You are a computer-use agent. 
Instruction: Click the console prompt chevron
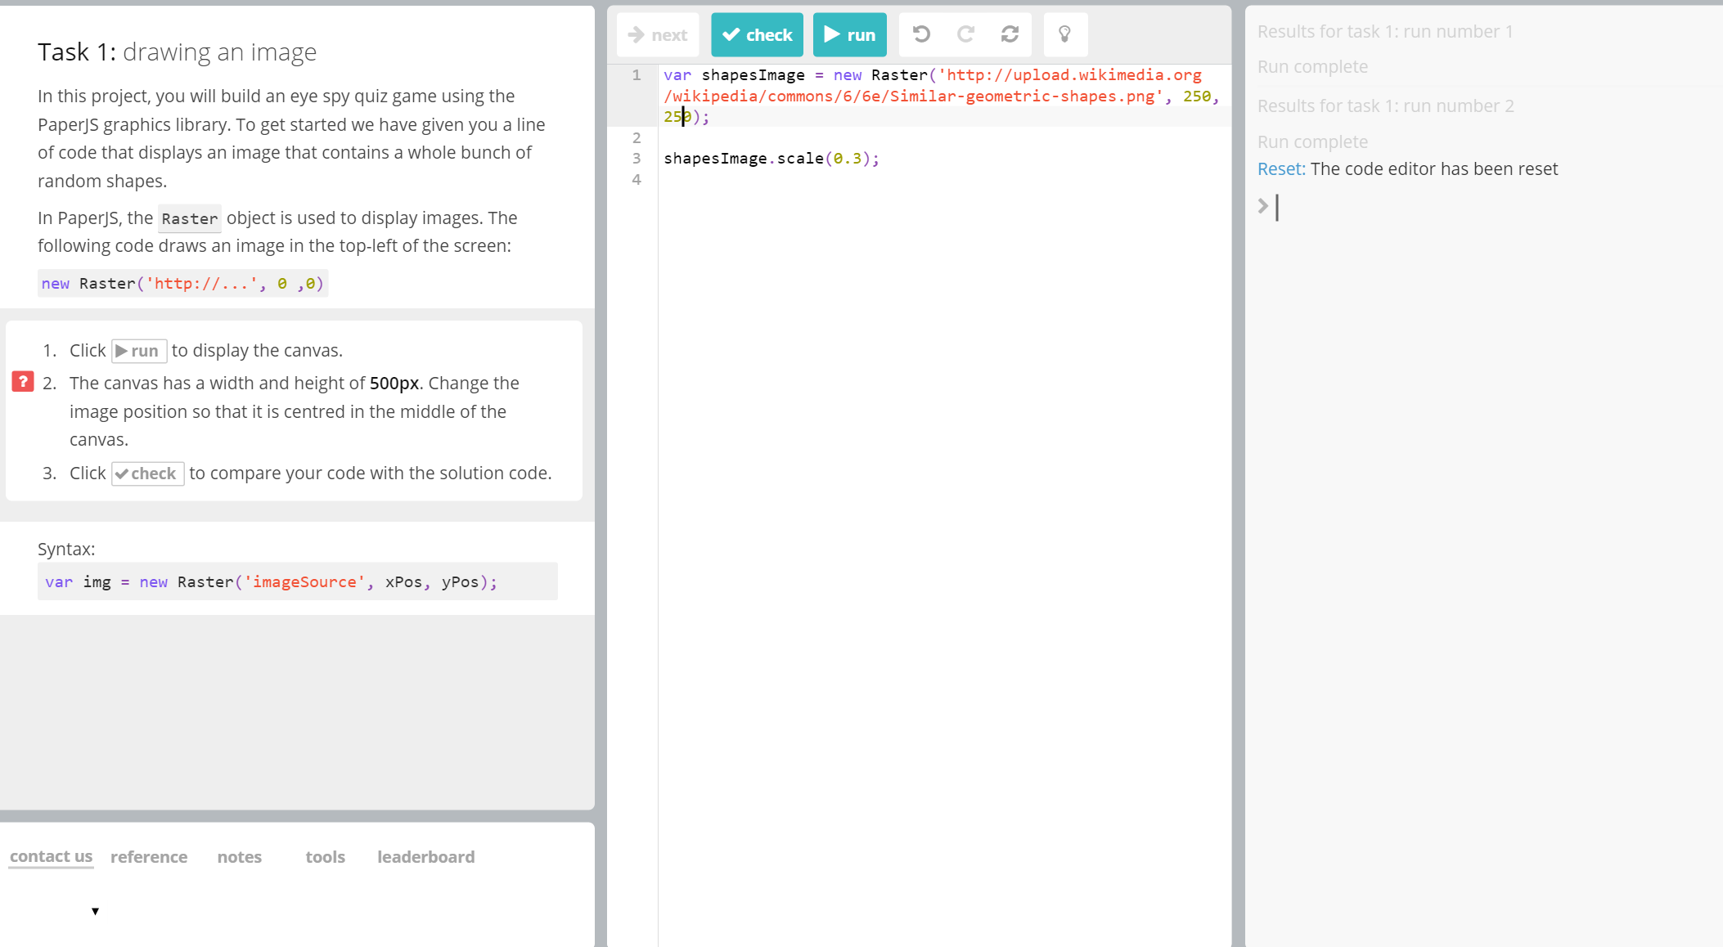(1263, 206)
